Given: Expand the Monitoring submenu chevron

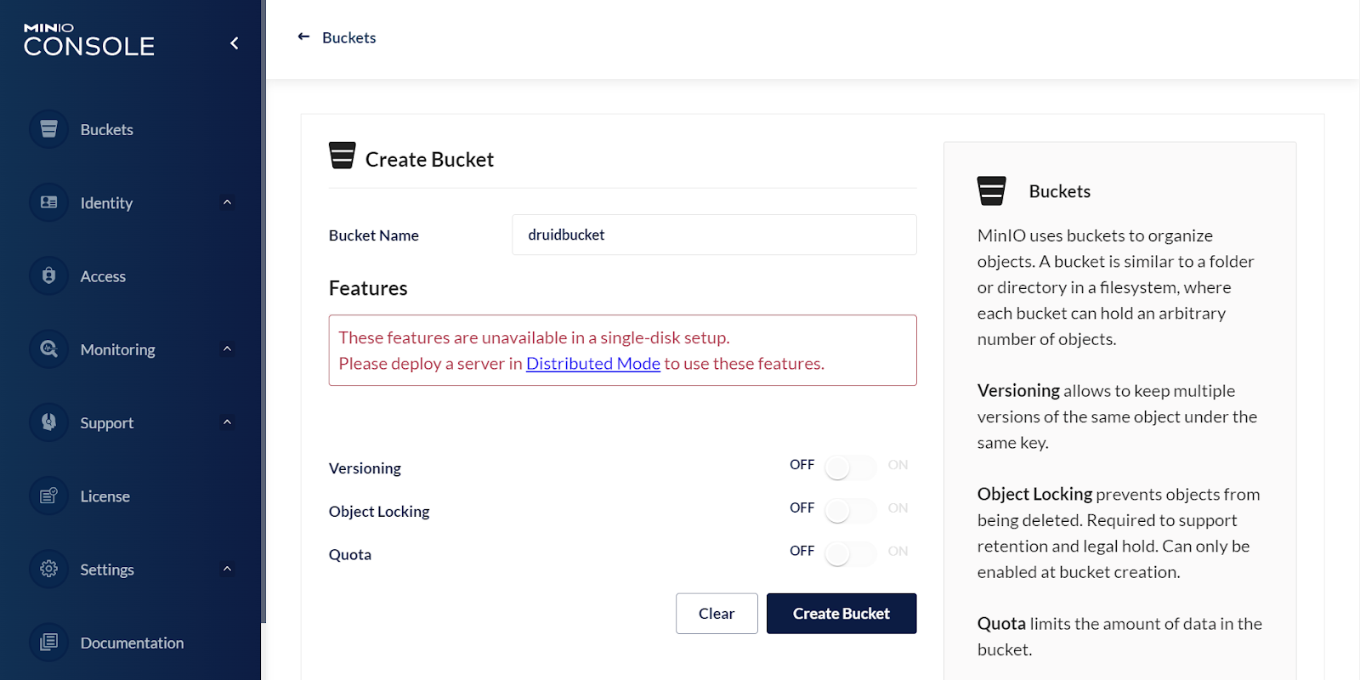Looking at the screenshot, I should (x=227, y=349).
